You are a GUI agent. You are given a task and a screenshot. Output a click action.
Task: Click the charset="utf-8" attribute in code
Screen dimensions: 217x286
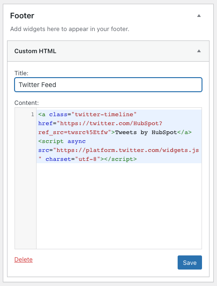(73, 159)
